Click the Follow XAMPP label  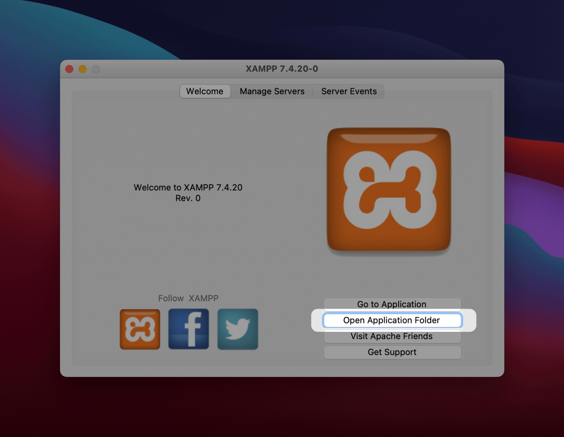(x=188, y=298)
